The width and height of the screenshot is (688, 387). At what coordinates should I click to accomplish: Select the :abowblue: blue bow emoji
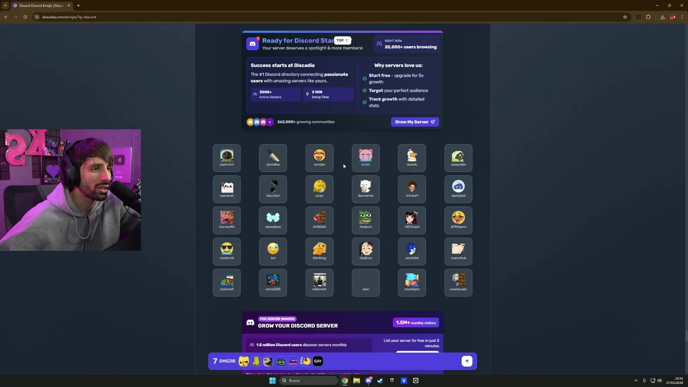coord(273,220)
